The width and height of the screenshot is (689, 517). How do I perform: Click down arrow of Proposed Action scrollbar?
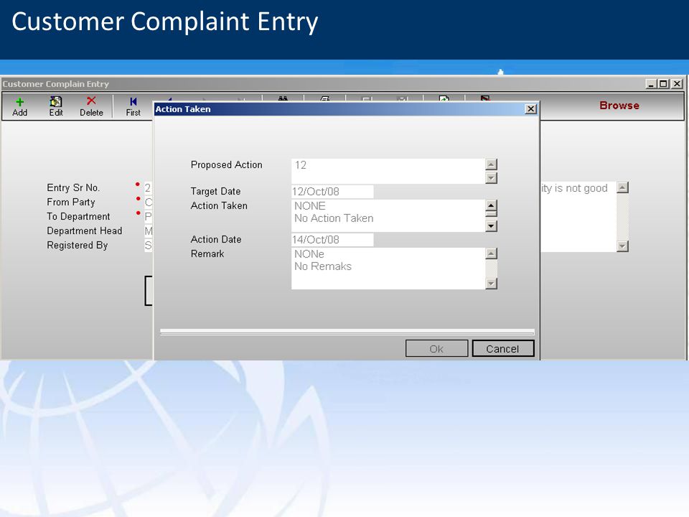pyautogui.click(x=491, y=178)
